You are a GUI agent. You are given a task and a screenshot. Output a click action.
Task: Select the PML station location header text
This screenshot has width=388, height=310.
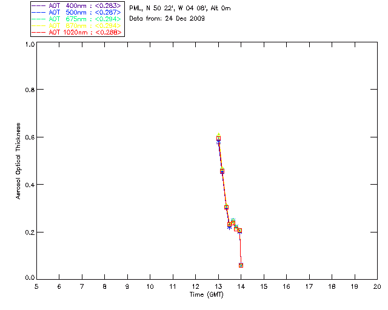coord(180,8)
